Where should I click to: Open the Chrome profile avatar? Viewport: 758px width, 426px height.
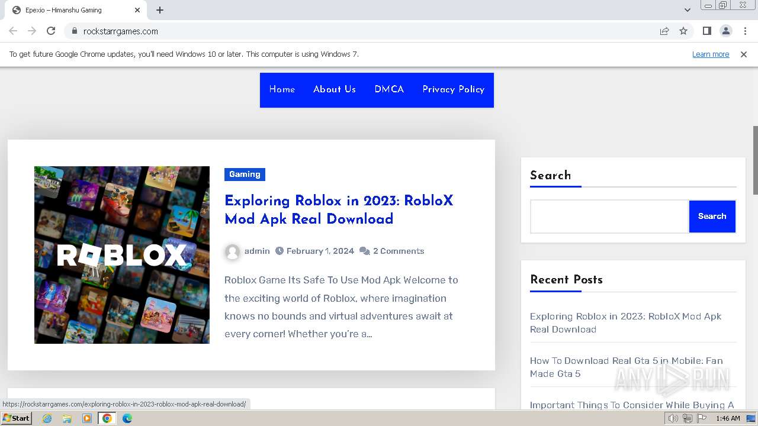(725, 31)
